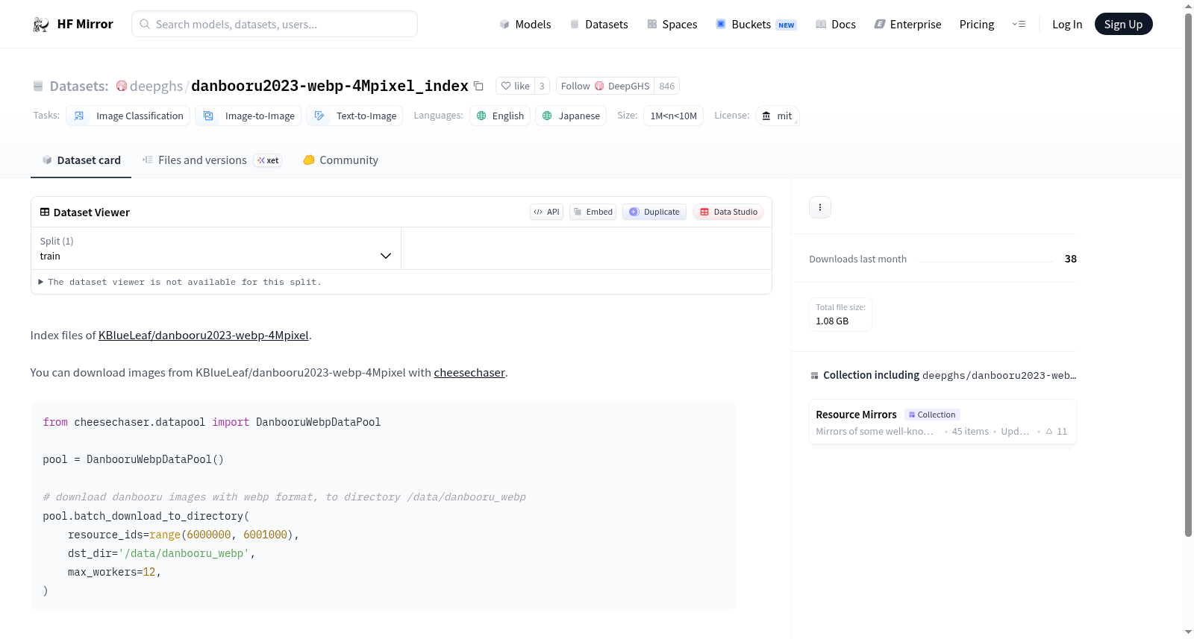Open the Community tab
This screenshot has height=639, width=1194.
click(340, 160)
